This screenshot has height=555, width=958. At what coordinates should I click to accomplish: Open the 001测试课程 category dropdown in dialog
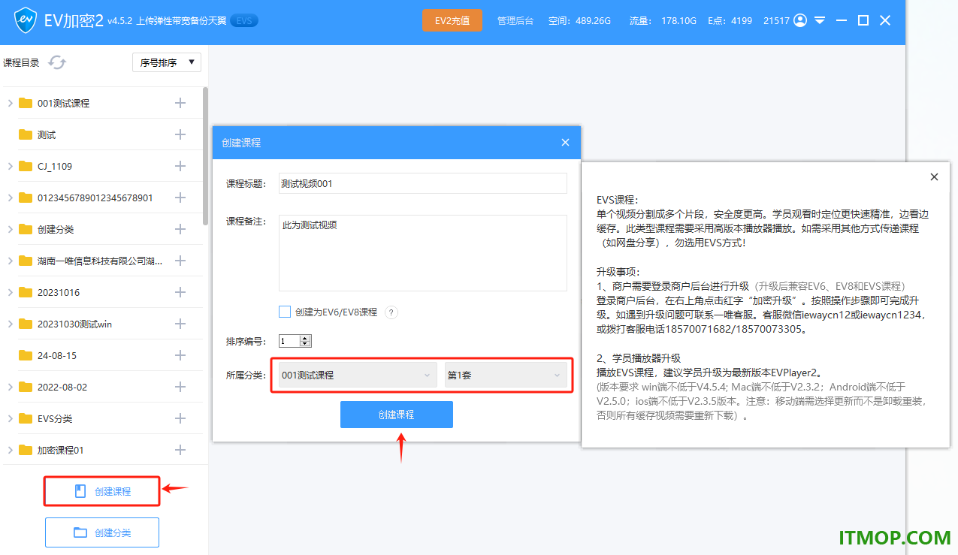pos(358,375)
